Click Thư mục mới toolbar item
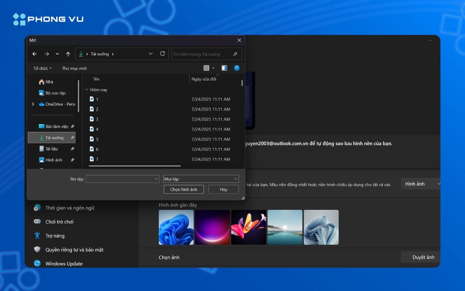Screen dimensions: 465x291 74,68
